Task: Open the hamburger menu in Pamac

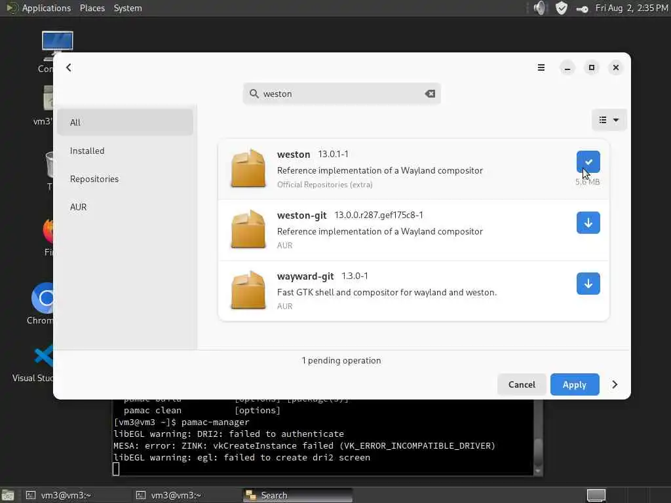Action: point(541,67)
